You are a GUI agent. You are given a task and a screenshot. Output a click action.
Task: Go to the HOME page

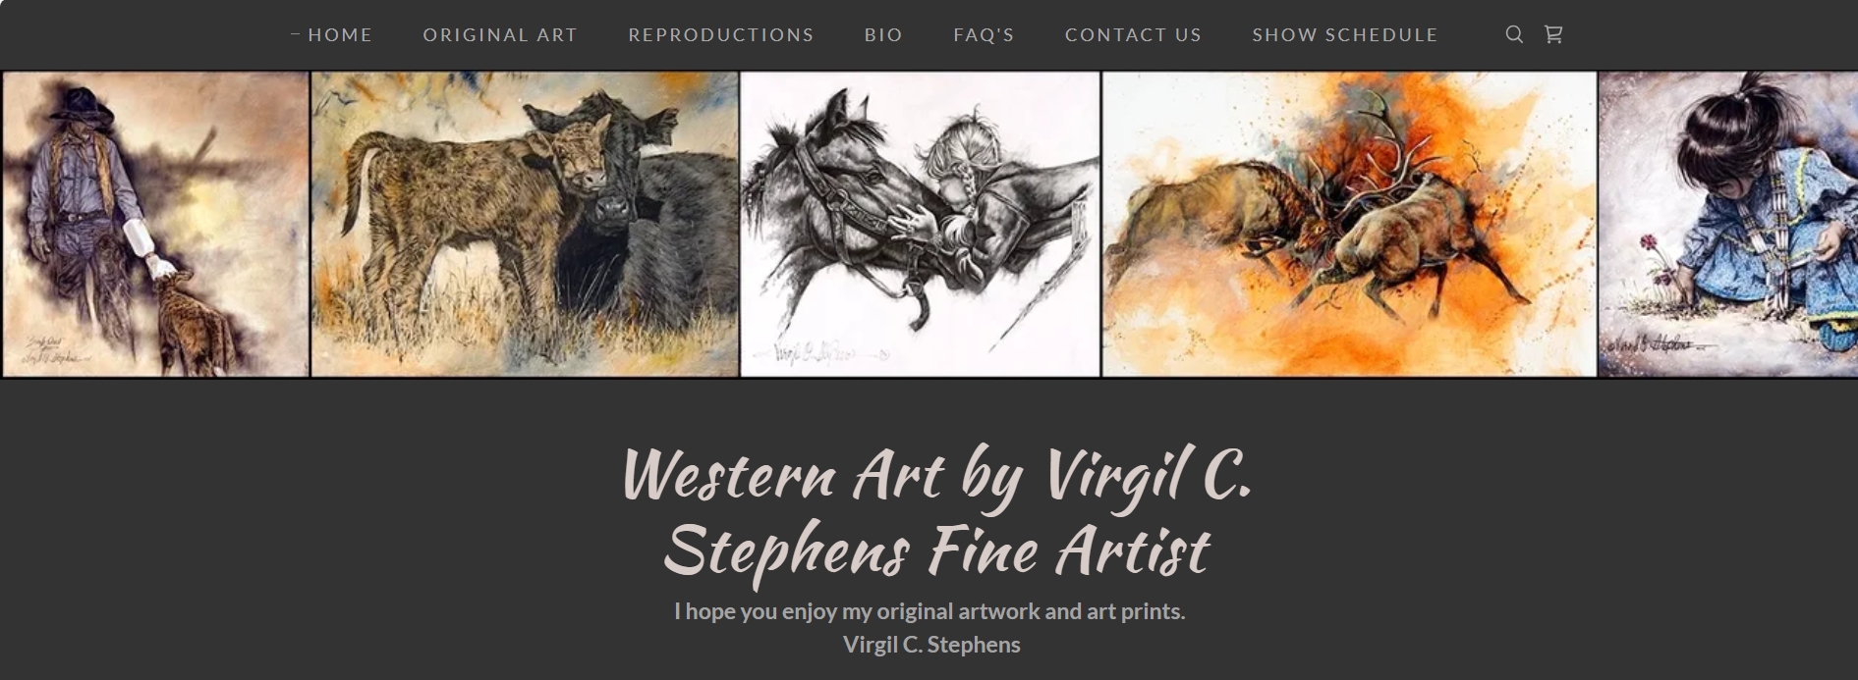340,34
